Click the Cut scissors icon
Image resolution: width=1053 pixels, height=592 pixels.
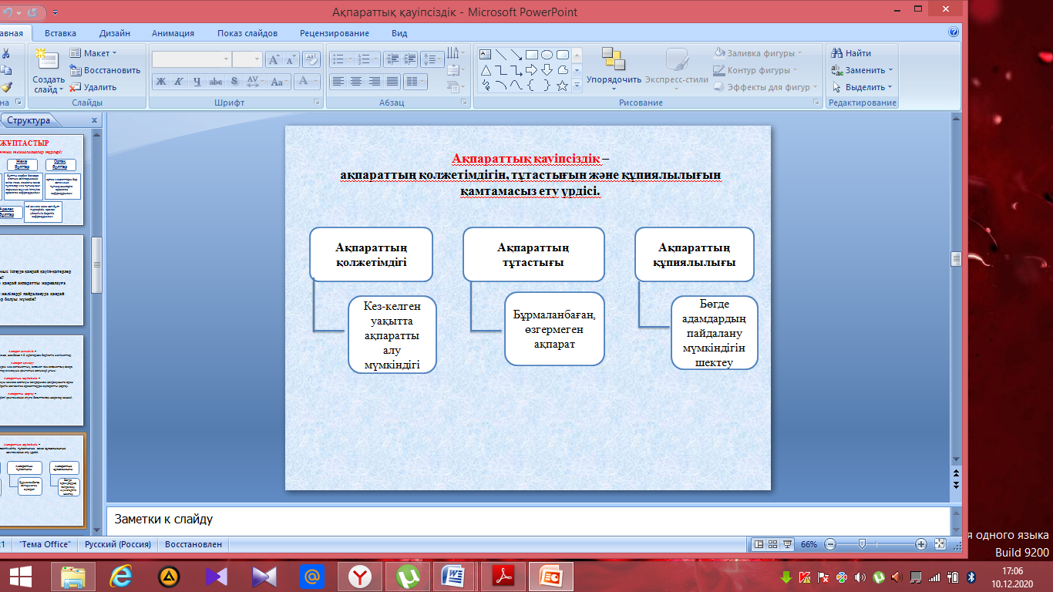coord(6,53)
